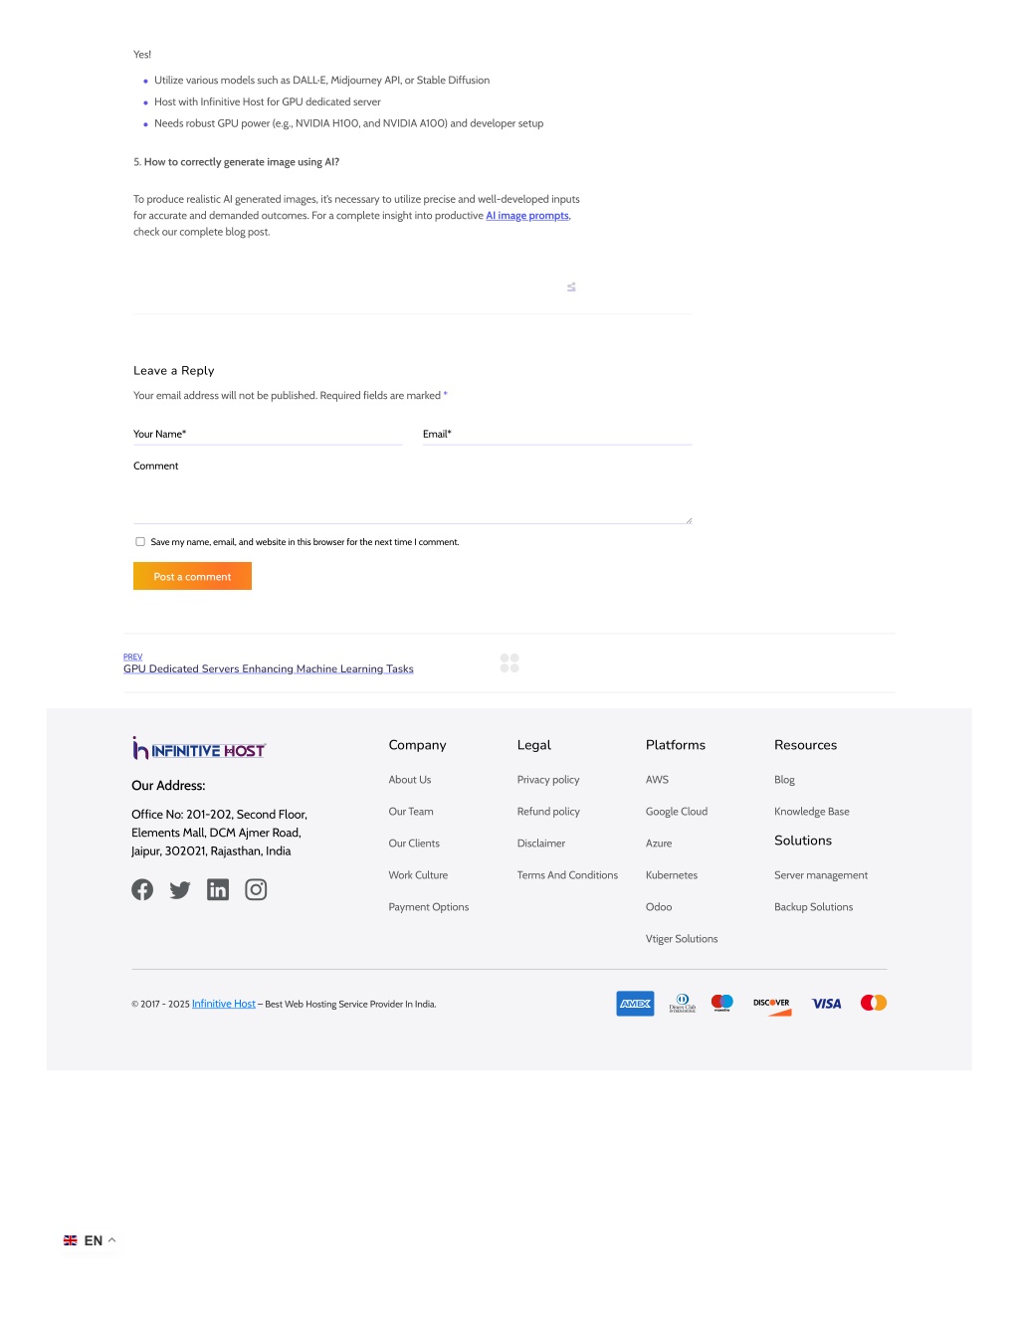The width and height of the screenshot is (1019, 1318).
Task: Click the four-dot grid icon
Action: tap(509, 663)
